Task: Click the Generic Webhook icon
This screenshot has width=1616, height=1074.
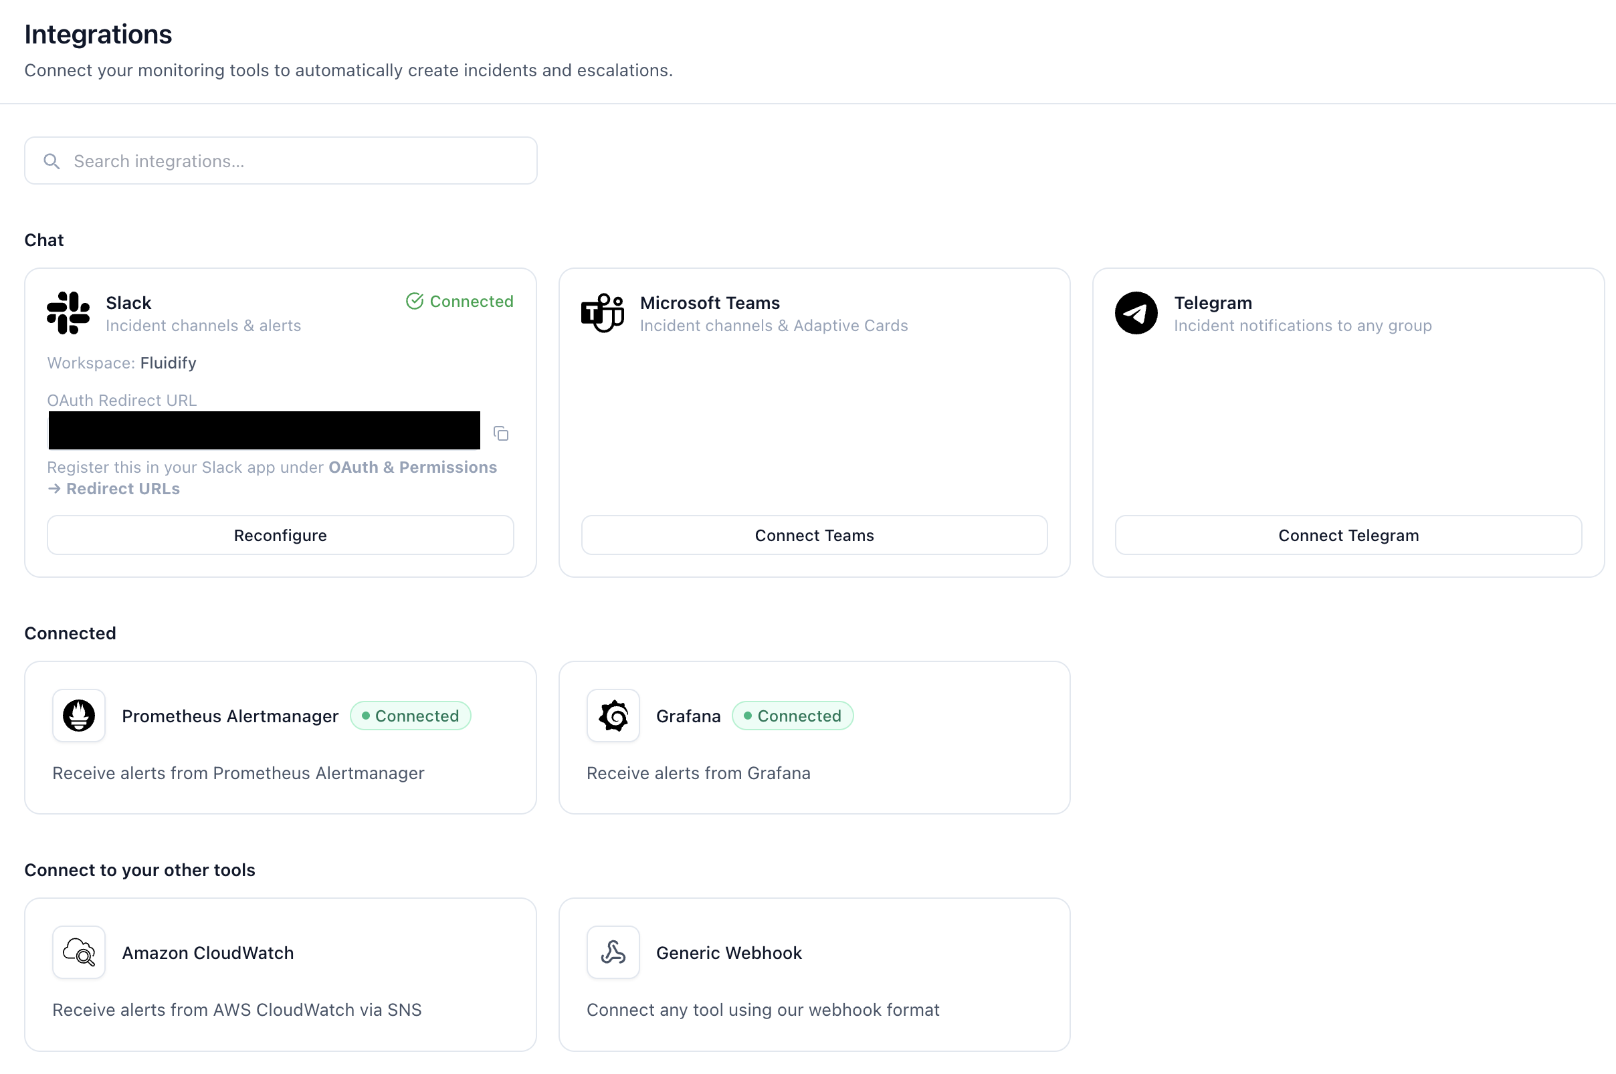Action: pyautogui.click(x=613, y=953)
